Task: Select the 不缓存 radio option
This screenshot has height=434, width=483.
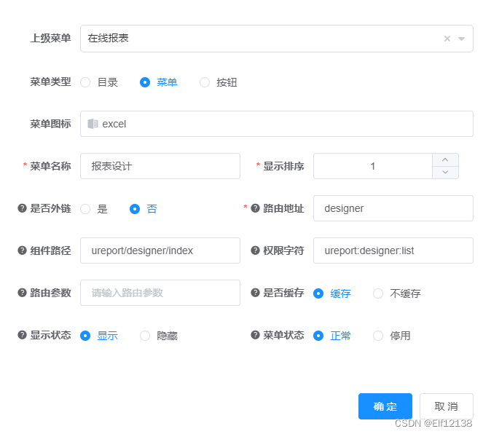Action: coord(378,293)
